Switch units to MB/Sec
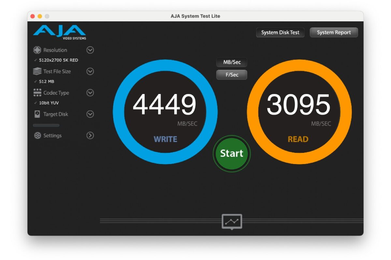 (x=232, y=62)
